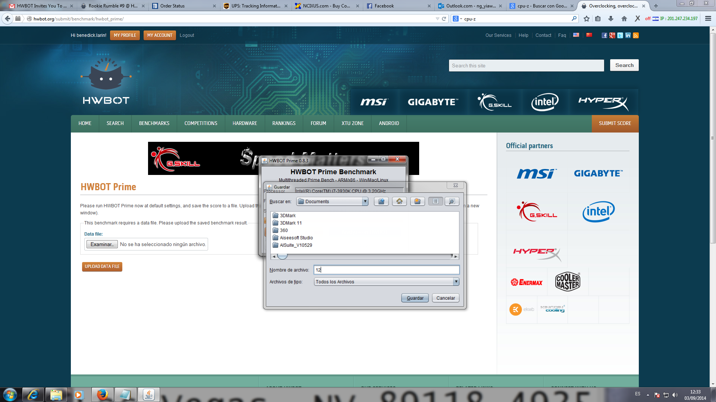Open MY ACCOUNT
The image size is (716, 402).
(160, 35)
